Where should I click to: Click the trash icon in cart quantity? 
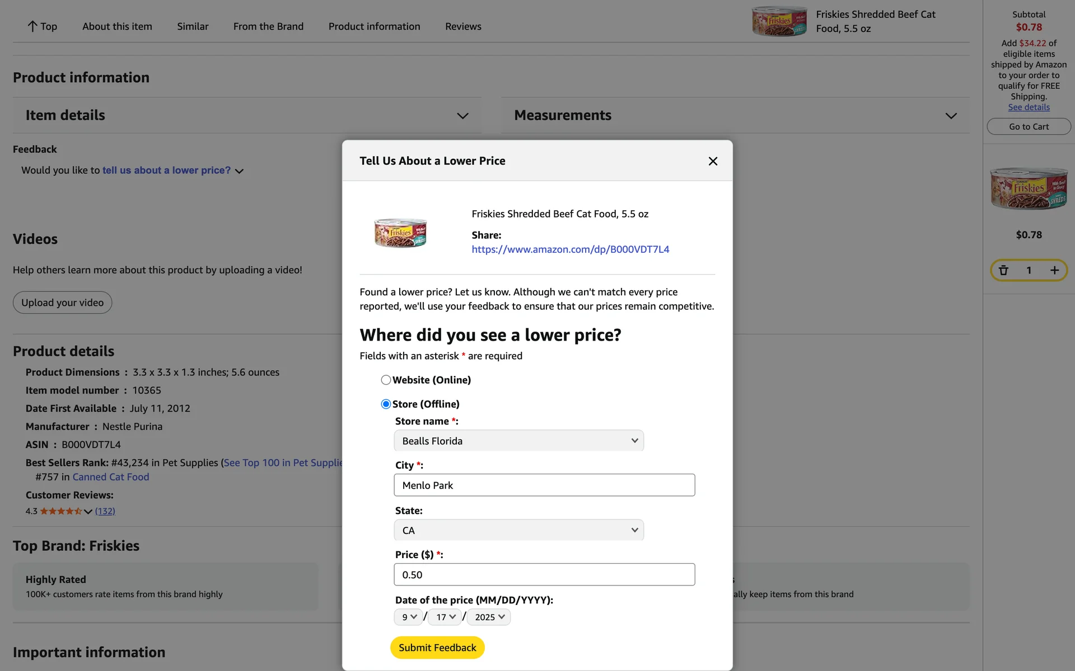1003,270
